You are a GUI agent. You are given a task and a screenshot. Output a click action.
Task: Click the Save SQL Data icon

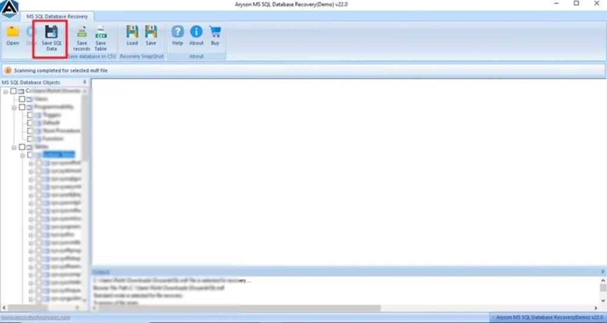tap(52, 38)
